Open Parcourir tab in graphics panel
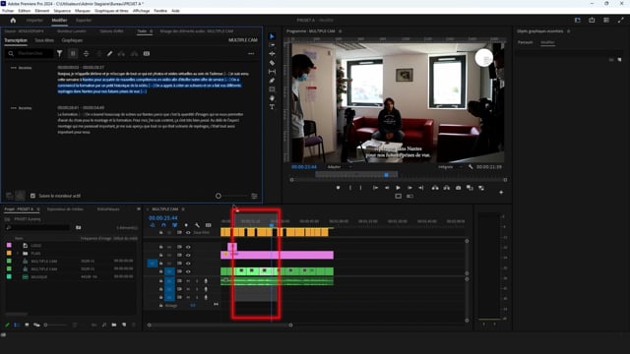Image resolution: width=630 pixels, height=354 pixels. point(525,42)
